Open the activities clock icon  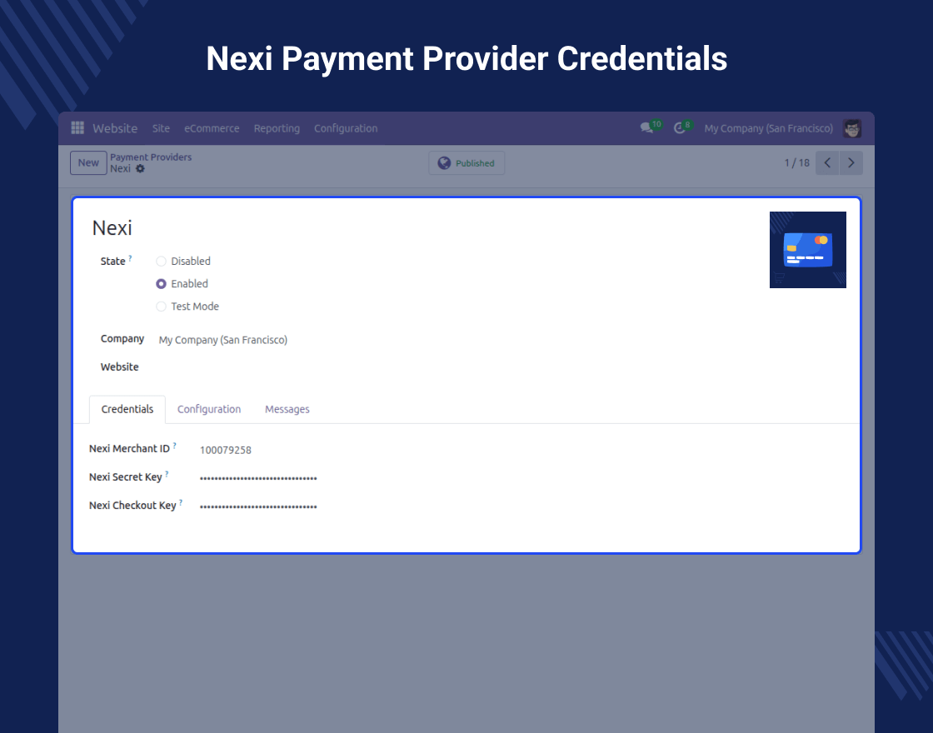coord(680,128)
